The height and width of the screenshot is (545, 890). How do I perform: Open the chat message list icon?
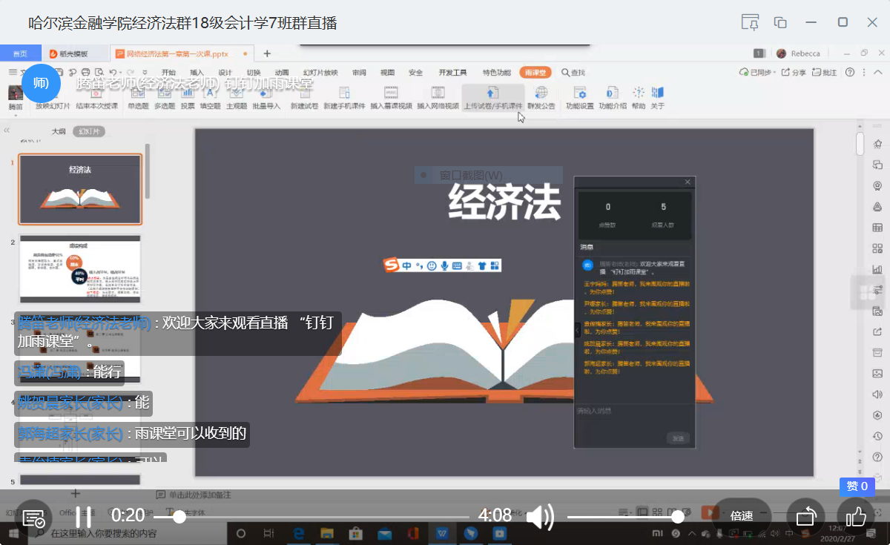tap(33, 518)
